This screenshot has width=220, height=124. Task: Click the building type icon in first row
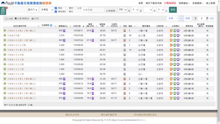coord(124,31)
